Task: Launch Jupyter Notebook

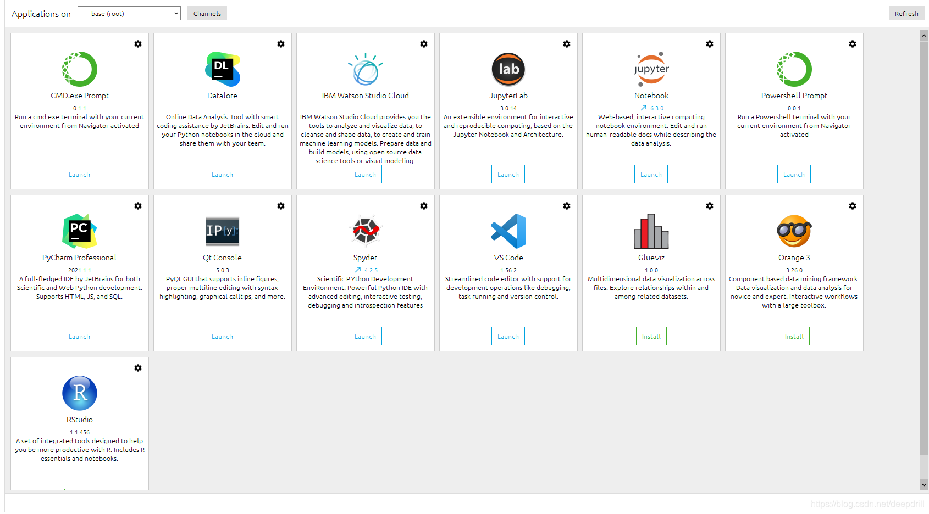Action: [651, 174]
